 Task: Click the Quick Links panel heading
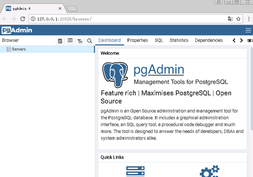[112, 157]
